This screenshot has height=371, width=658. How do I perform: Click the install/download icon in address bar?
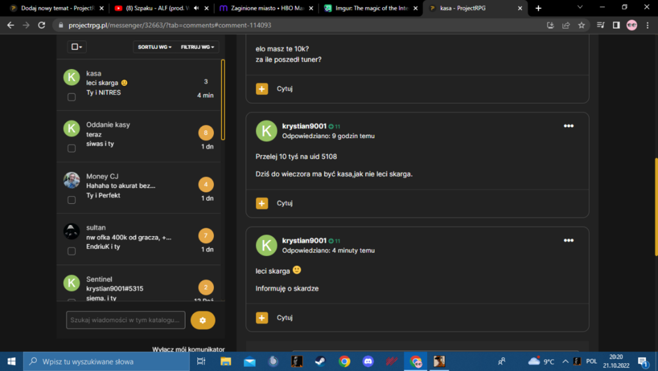pos(550,25)
